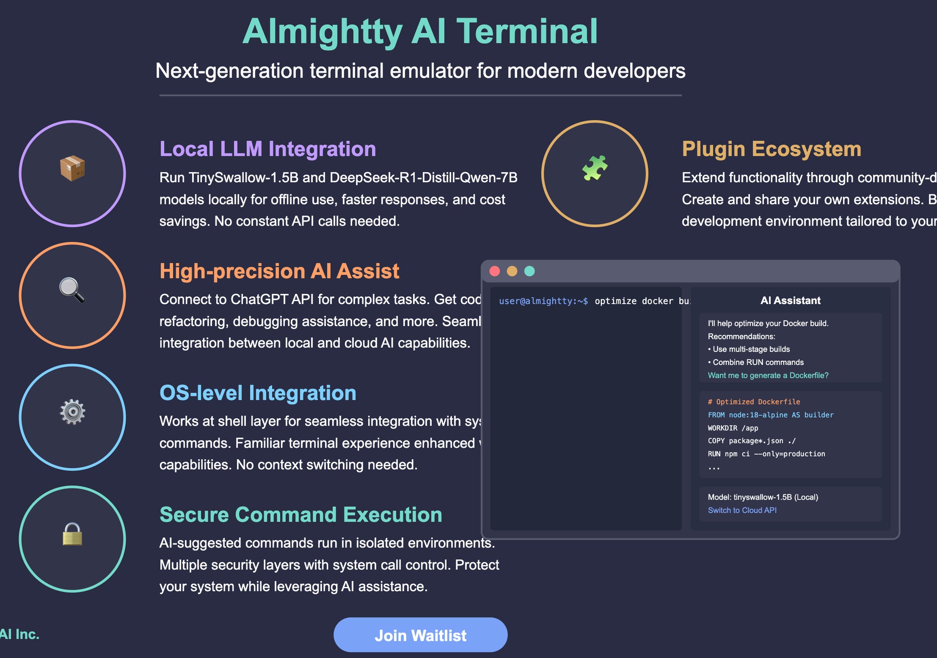
Task: Click the terminal prompt command line
Action: [593, 301]
